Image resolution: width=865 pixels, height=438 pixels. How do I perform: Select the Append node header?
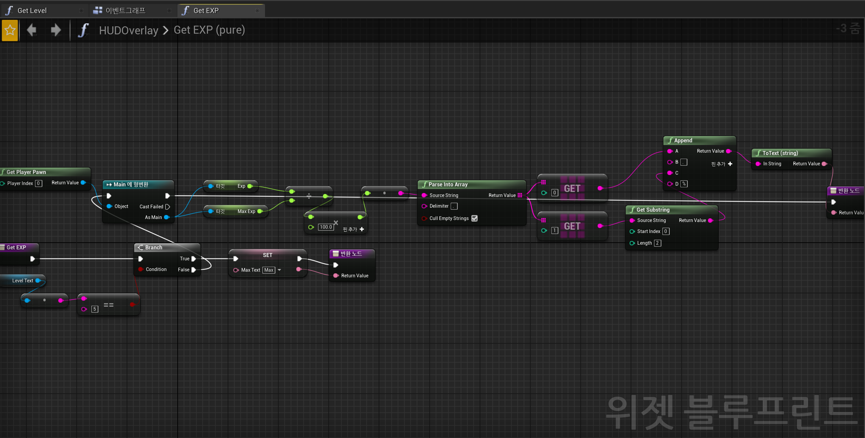[699, 140]
